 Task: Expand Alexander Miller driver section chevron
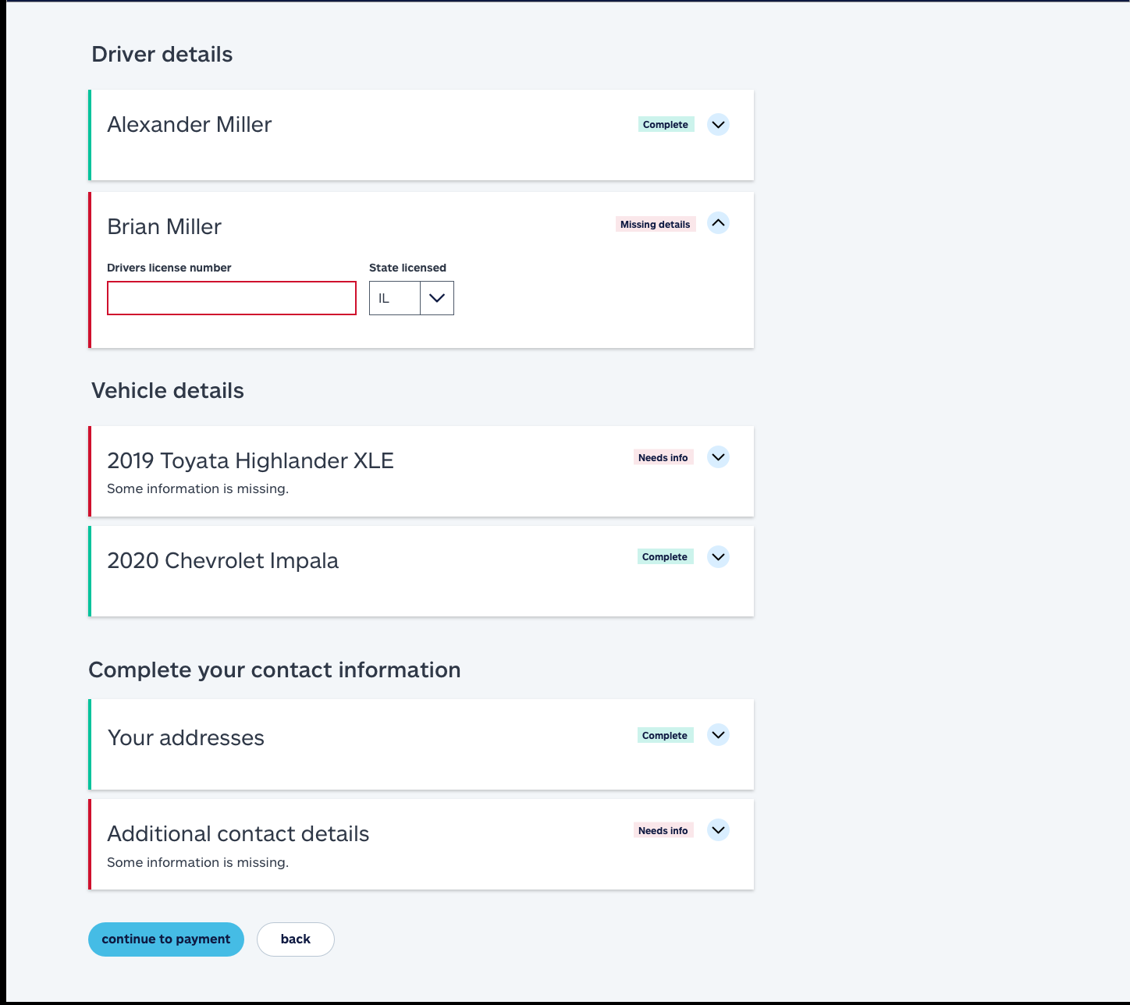pyautogui.click(x=718, y=124)
